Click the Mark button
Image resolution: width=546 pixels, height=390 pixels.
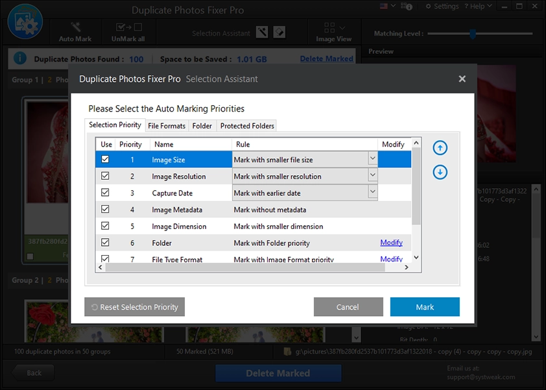click(x=425, y=307)
